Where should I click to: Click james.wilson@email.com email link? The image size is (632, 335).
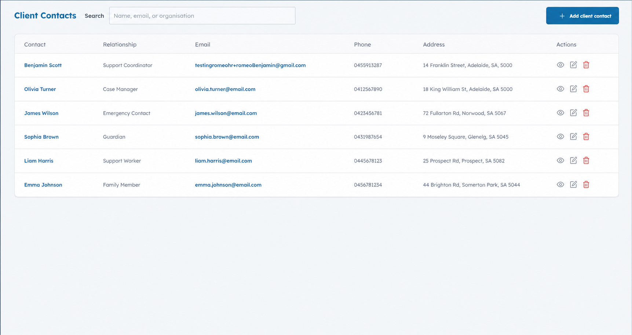(226, 113)
